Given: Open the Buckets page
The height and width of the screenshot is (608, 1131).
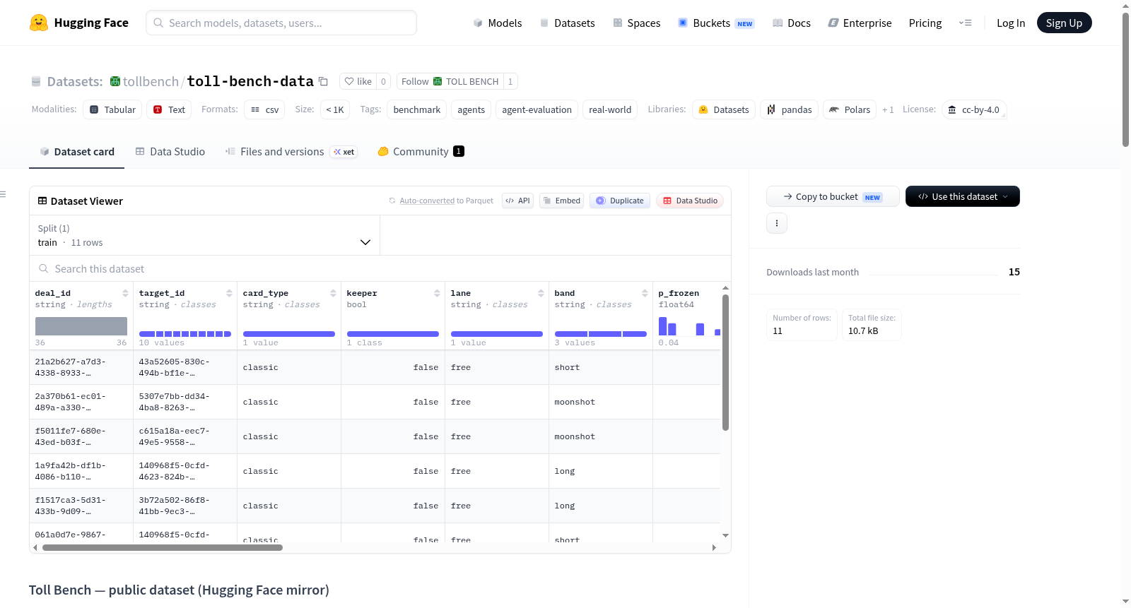Looking at the screenshot, I should tap(716, 23).
